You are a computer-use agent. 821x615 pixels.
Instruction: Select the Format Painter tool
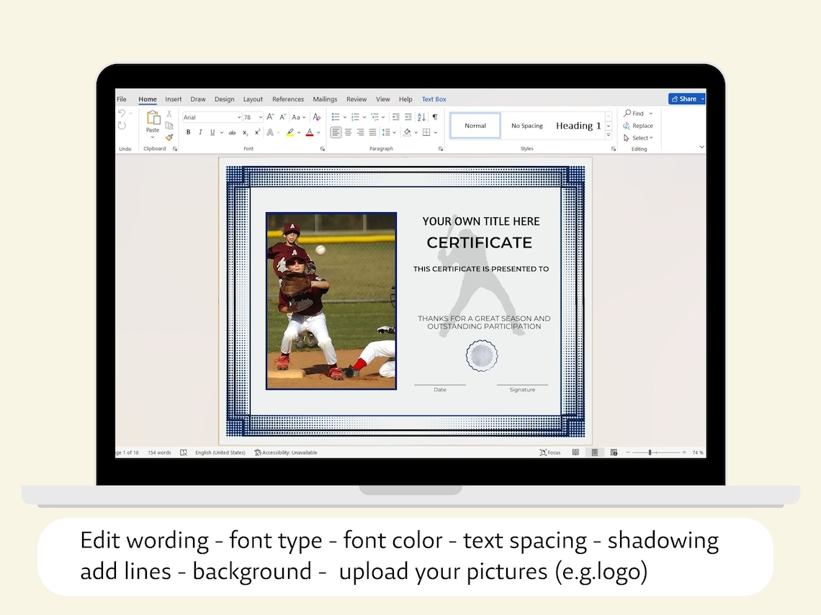pyautogui.click(x=169, y=137)
